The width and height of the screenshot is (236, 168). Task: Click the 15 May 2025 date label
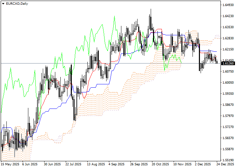click(10, 164)
